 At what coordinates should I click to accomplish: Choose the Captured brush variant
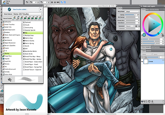tap(33, 22)
